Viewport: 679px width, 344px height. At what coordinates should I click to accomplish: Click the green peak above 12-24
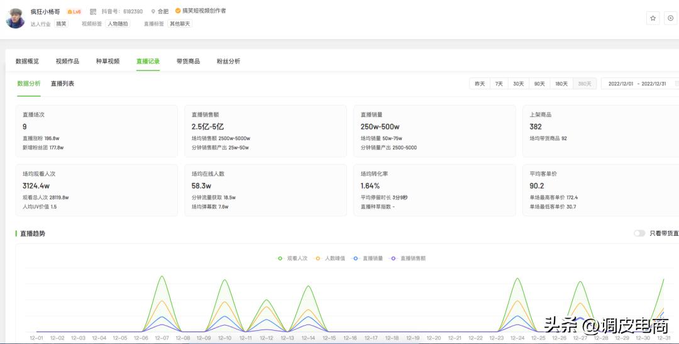pos(517,279)
